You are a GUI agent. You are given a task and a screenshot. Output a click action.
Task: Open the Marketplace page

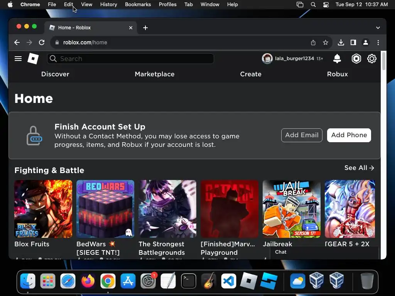[x=155, y=74]
